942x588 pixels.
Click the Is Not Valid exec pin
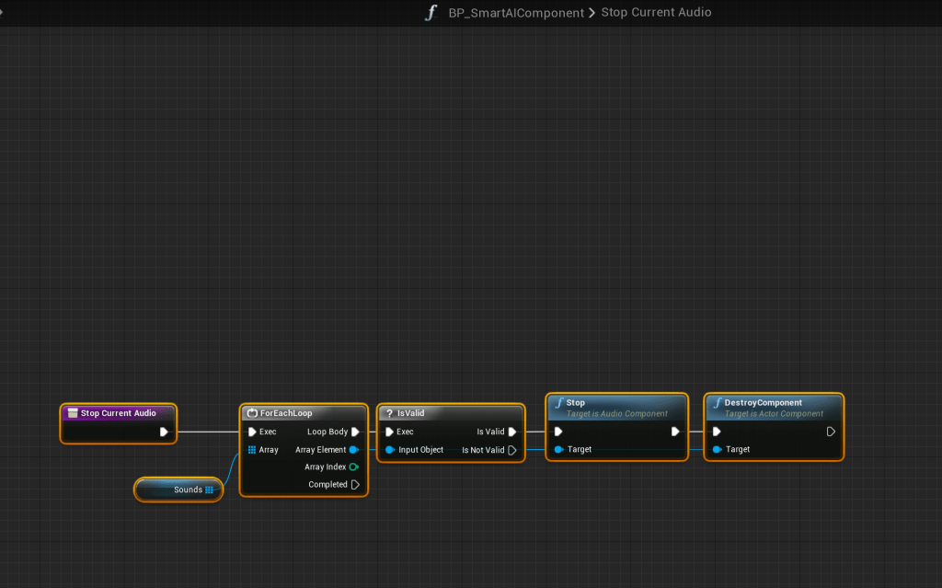(x=512, y=450)
